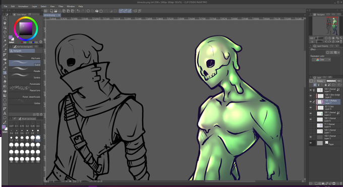Screen dimensions: 343x187
Task: Select the Auto select wand tool
Action: tap(5, 41)
